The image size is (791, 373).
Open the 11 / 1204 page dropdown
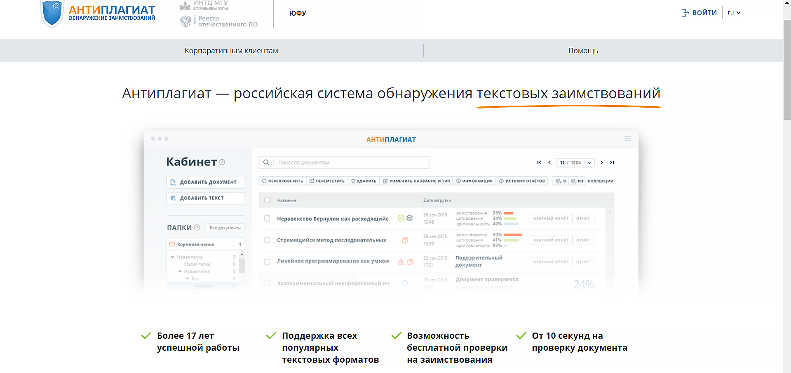[575, 163]
